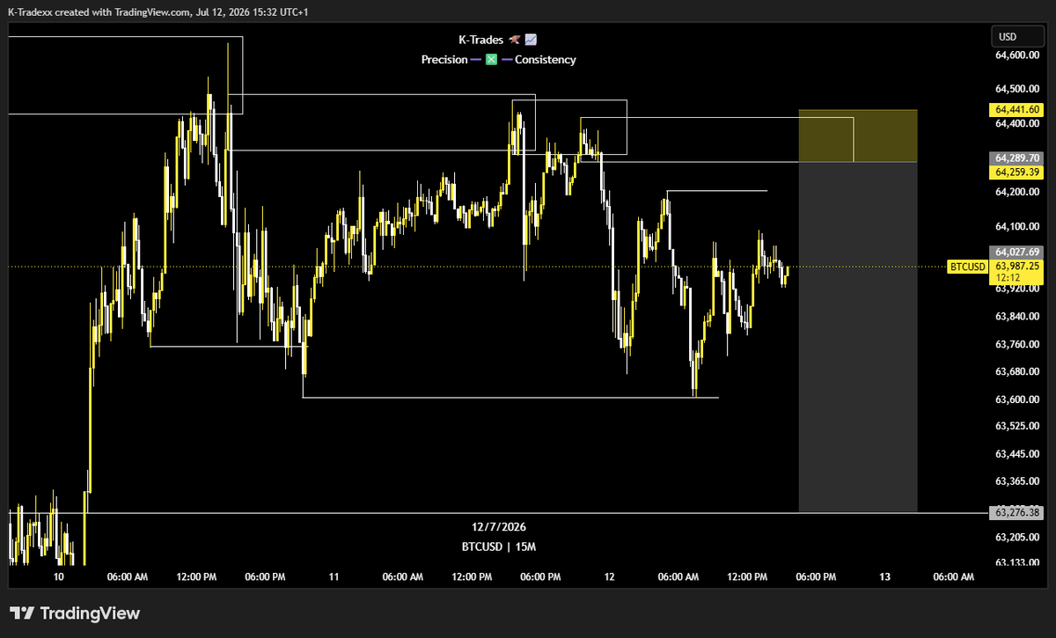Click the 63,840.00 price axis tick
The width and height of the screenshot is (1056, 638).
pos(1016,316)
